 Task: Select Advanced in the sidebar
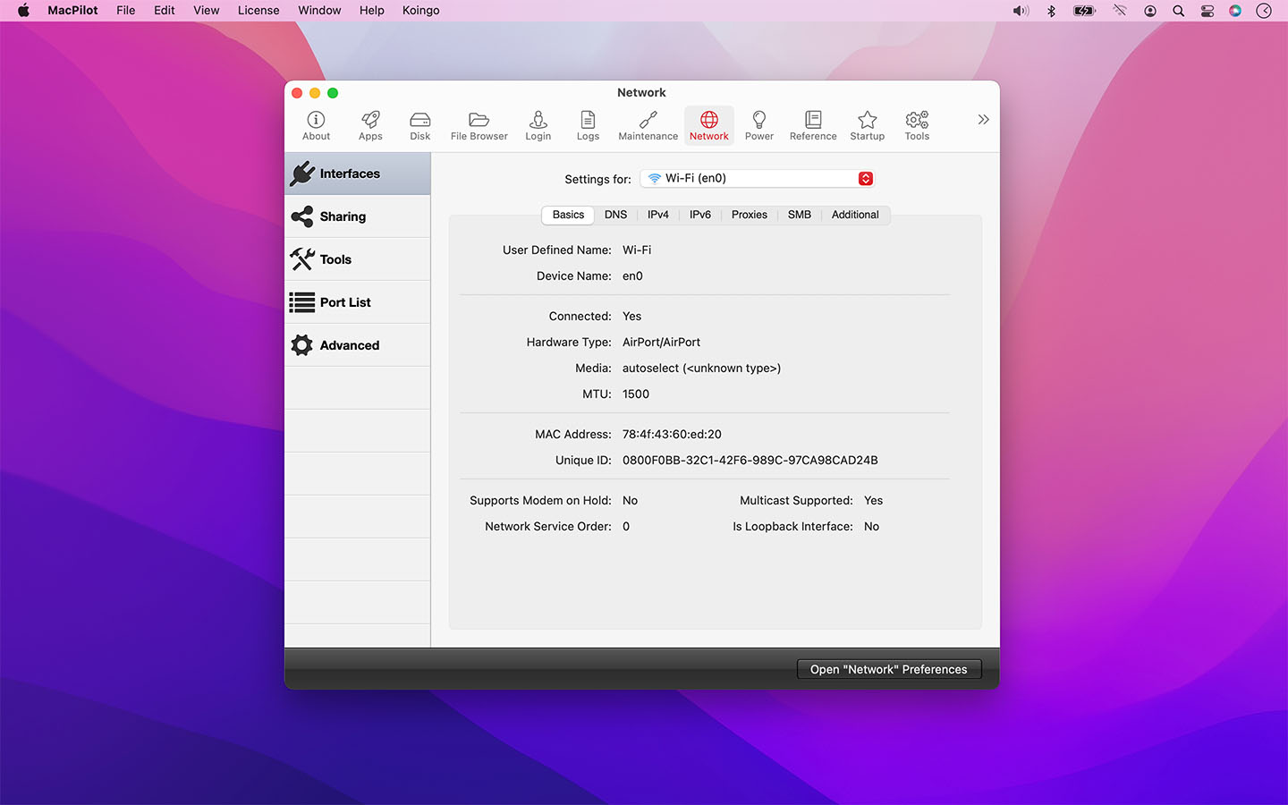point(357,345)
